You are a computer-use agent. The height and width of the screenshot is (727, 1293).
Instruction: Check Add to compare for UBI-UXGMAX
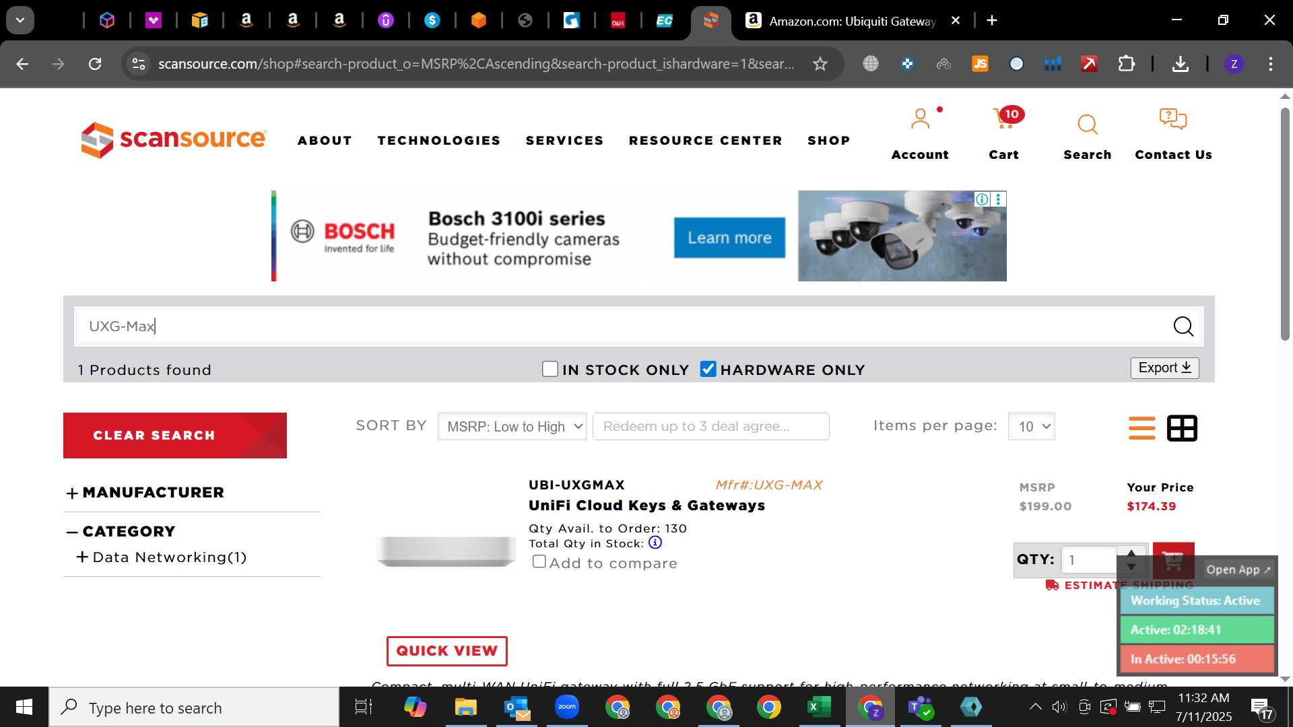pyautogui.click(x=539, y=561)
